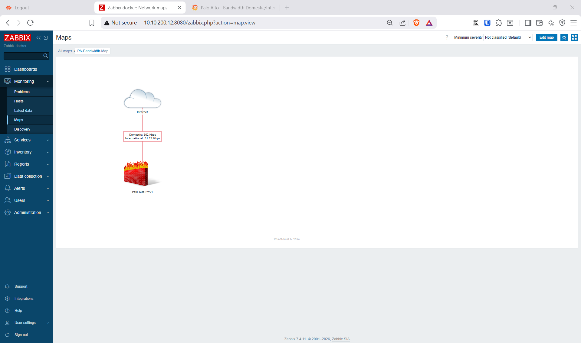Expand the Services menu
This screenshot has width=581, height=343.
pos(26,140)
